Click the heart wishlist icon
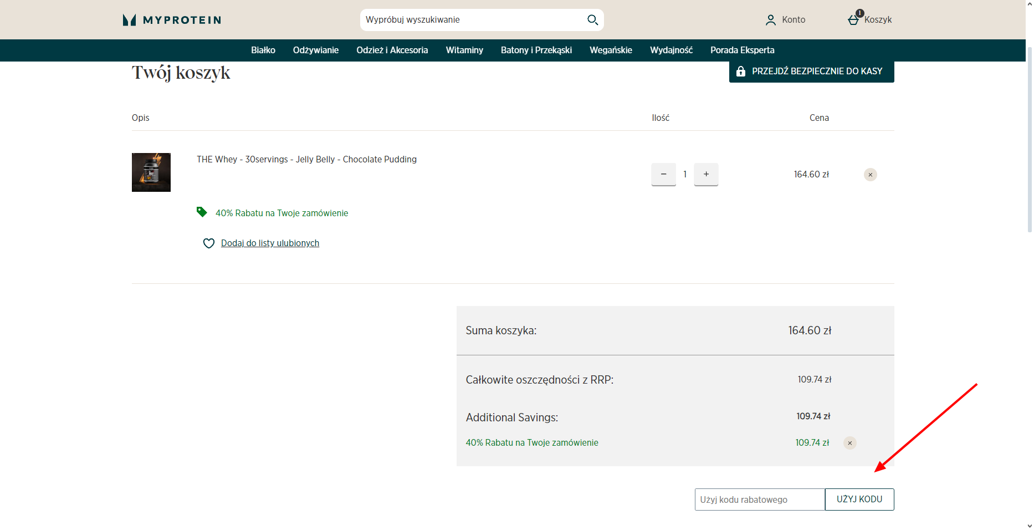Screen dimensions: 1034x530 209,243
